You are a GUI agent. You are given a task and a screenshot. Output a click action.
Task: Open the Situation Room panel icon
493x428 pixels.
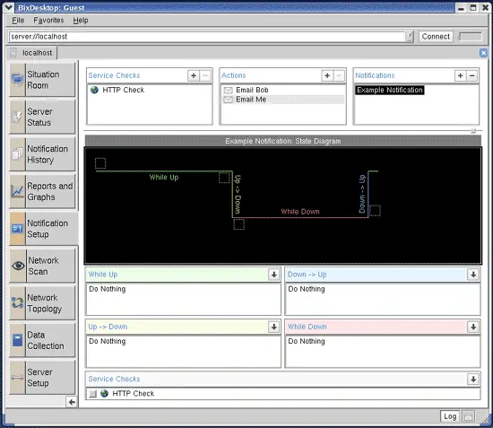tap(17, 80)
